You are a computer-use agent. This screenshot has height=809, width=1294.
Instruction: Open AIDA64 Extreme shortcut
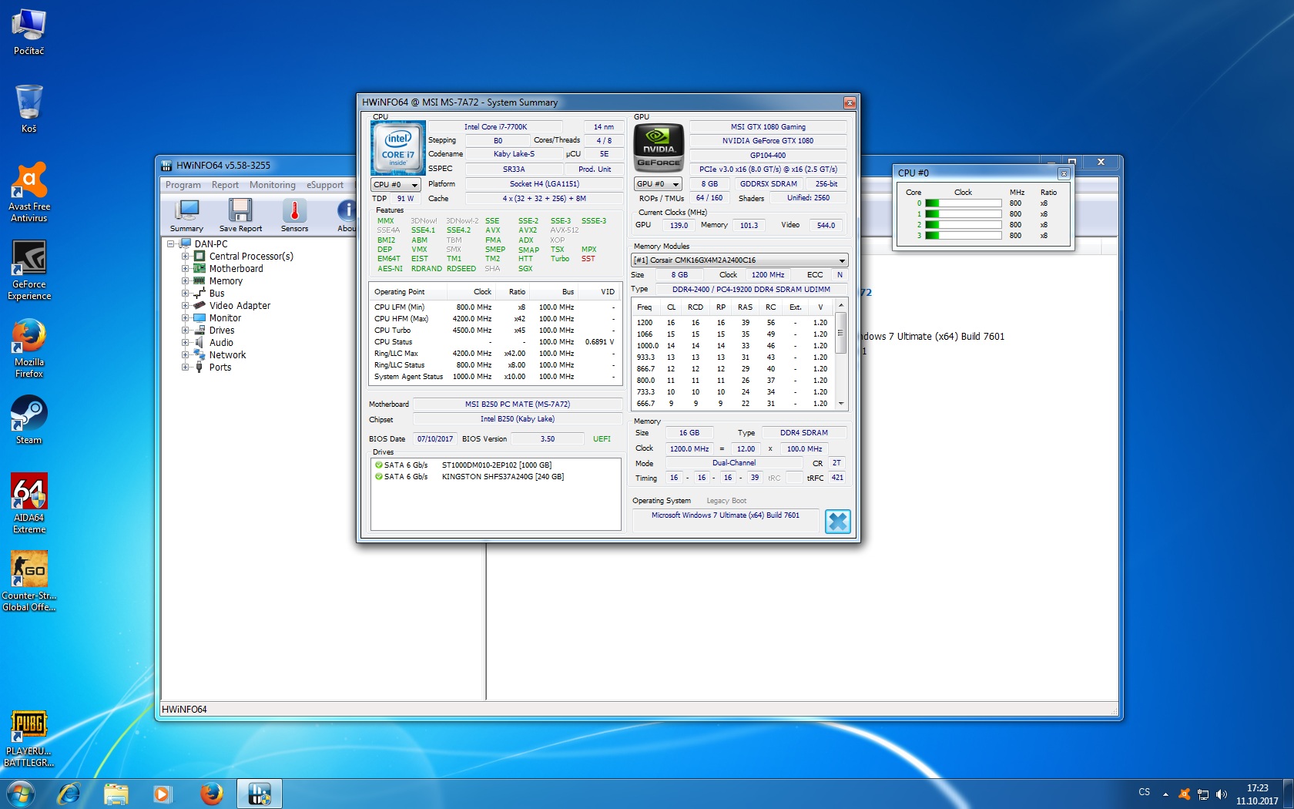(29, 503)
